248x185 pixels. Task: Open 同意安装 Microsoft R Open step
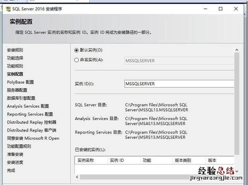tap(33, 139)
